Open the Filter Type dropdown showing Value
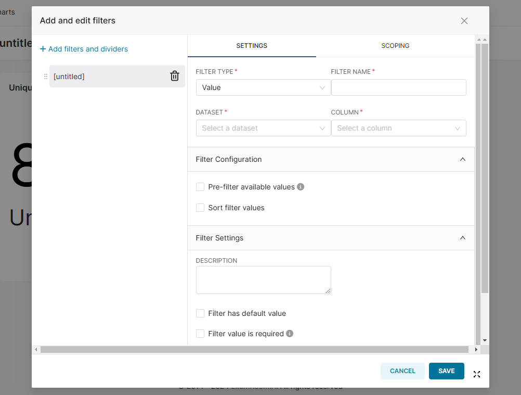 pos(263,87)
